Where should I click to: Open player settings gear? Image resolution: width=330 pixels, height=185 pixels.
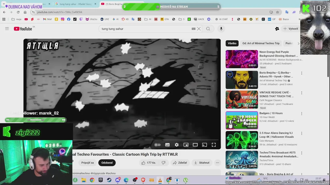(x=177, y=145)
